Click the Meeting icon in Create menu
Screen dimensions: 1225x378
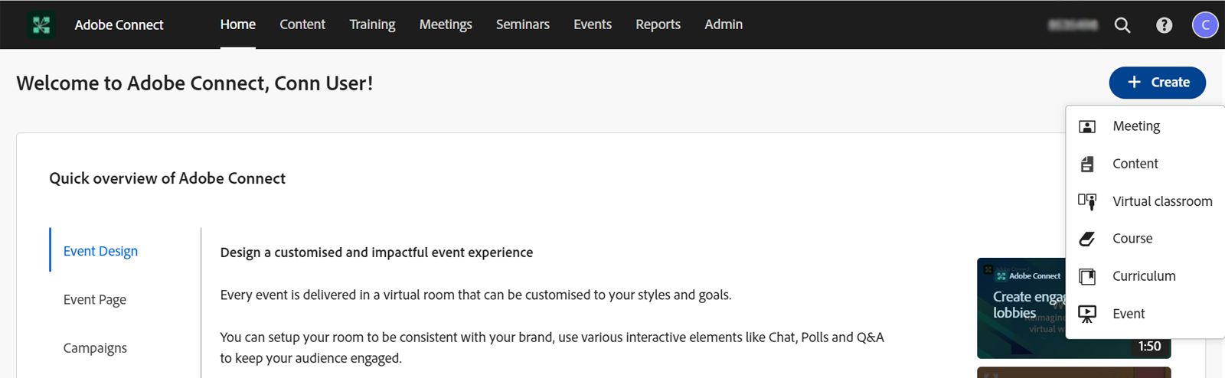coord(1087,126)
